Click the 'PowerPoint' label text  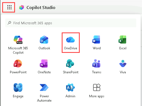(x=18, y=72)
